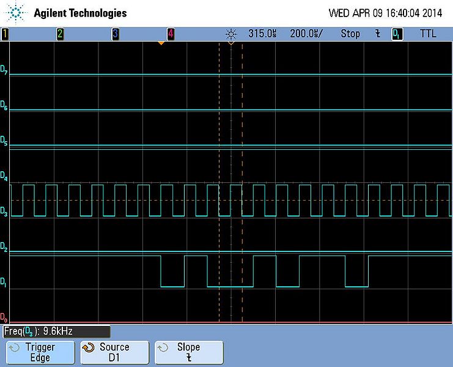Select the blue channel 3 indicator
This screenshot has width=453, height=367.
click(115, 34)
